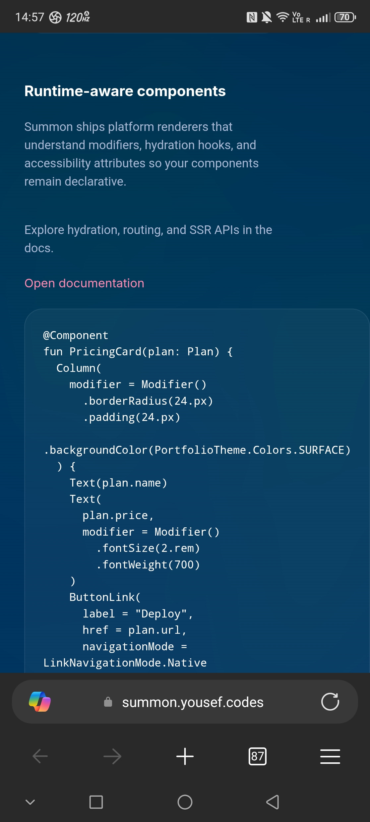
Task: Tap the padlock site security icon
Action: [108, 702]
